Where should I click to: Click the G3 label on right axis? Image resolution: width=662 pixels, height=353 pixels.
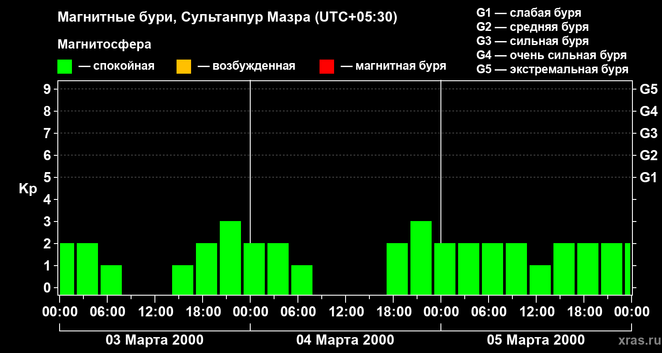coord(648,133)
